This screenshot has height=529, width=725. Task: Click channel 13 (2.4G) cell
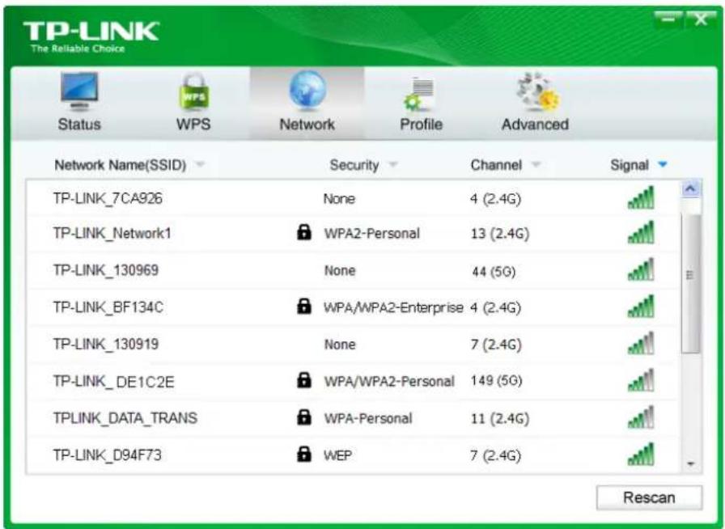(500, 234)
